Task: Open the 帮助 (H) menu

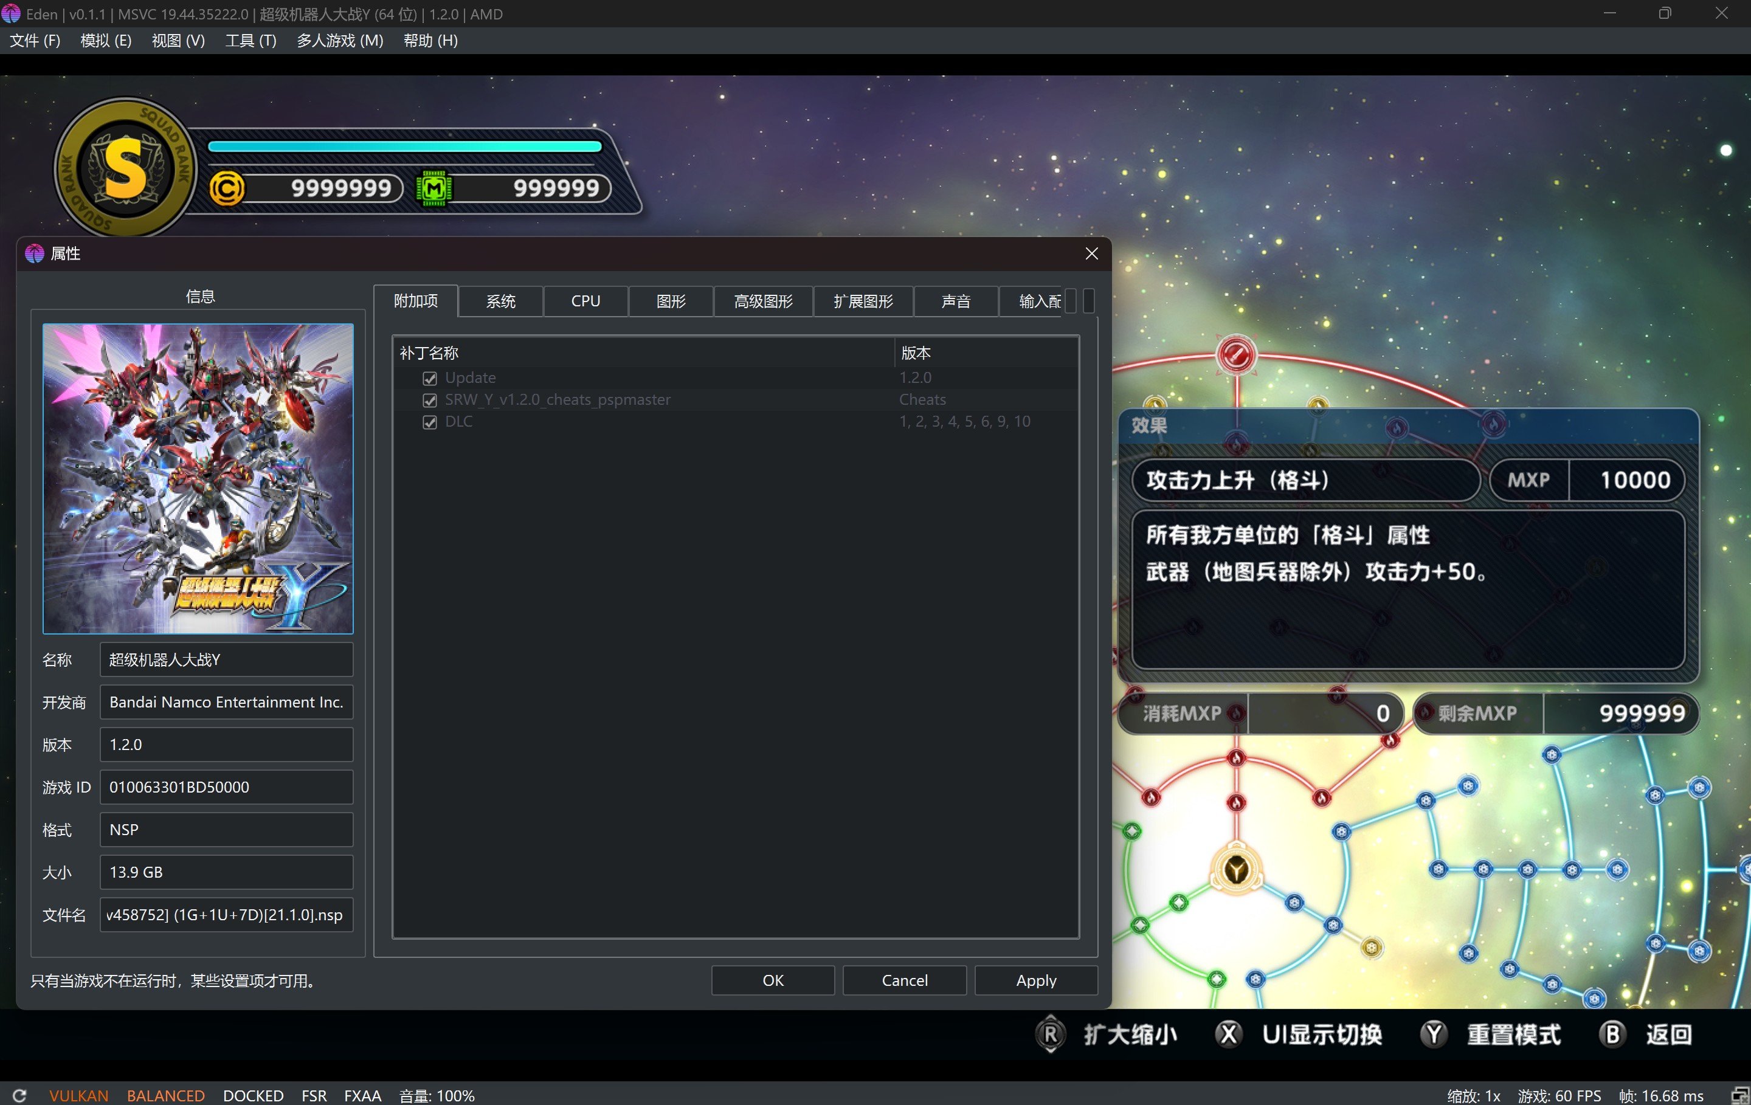Action: [x=430, y=41]
